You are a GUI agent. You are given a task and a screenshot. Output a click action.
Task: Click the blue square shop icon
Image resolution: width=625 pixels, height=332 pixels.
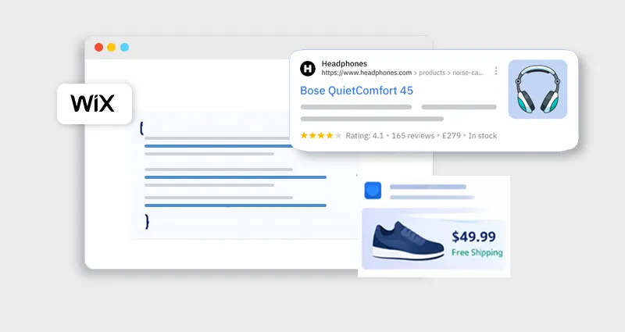pyautogui.click(x=373, y=191)
